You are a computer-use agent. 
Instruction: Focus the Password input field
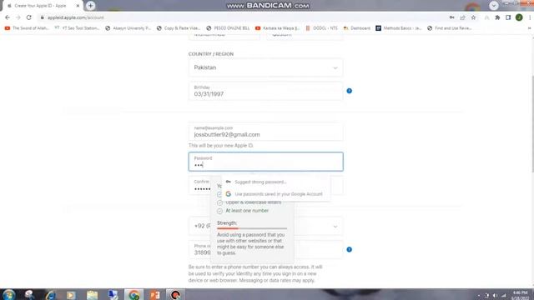(x=265, y=162)
